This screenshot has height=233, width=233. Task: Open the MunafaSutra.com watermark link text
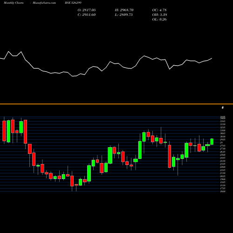(x=44, y=3)
